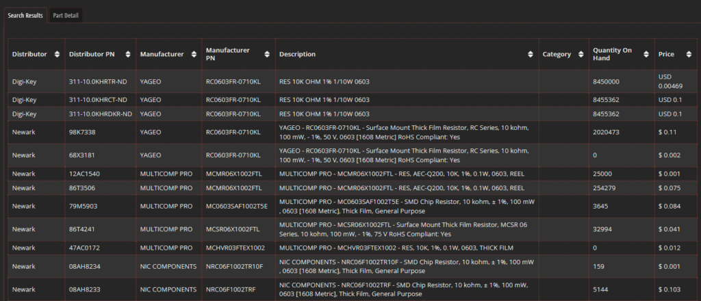Viewport: 701px width, 301px height.
Task: Toggle sort on Manufacturer PN column icon
Action: [267, 54]
